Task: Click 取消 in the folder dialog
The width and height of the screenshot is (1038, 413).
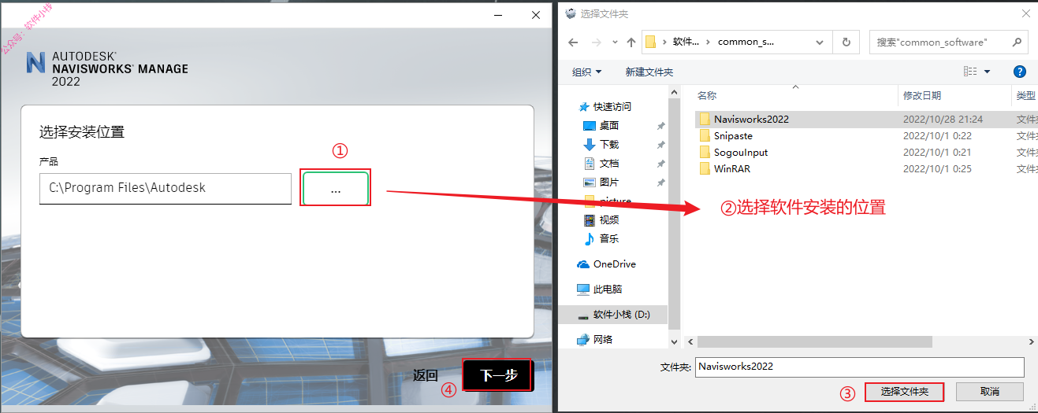Action: (990, 391)
